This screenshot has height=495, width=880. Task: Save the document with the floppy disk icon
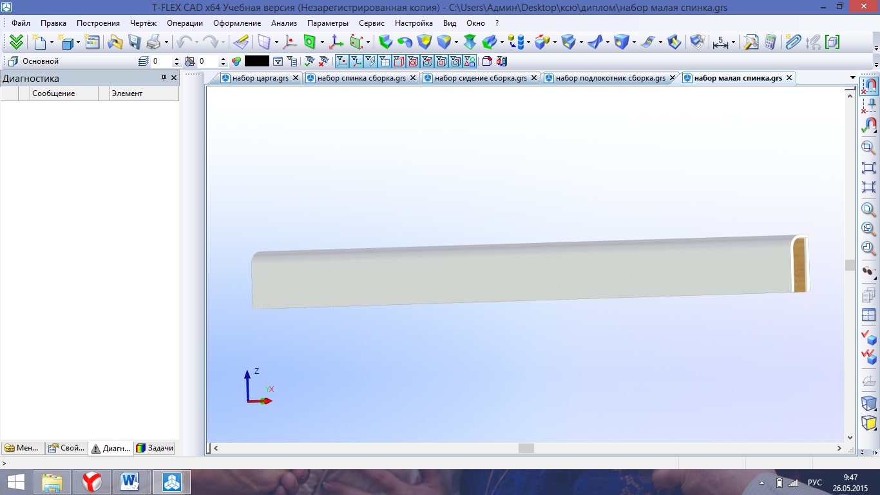click(x=134, y=42)
